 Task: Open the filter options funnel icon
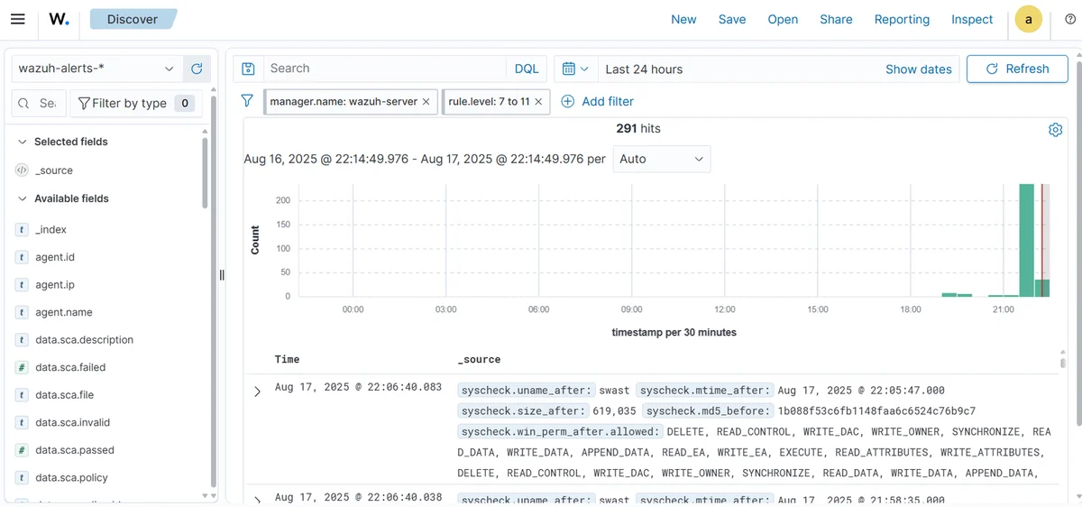click(x=247, y=101)
